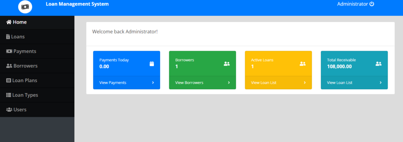
Task: Click the Payments Today label
Action: tap(114, 60)
